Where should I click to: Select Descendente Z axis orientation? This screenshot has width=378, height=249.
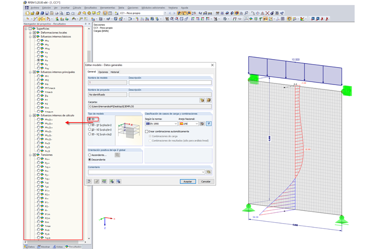pos(90,160)
